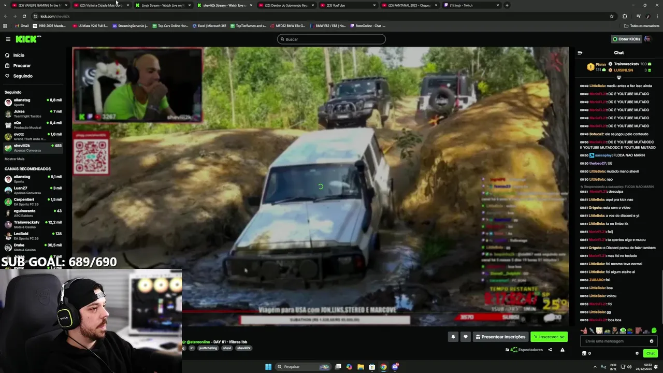
Task: Open LeoBold recommended channel
Action: pos(33,236)
